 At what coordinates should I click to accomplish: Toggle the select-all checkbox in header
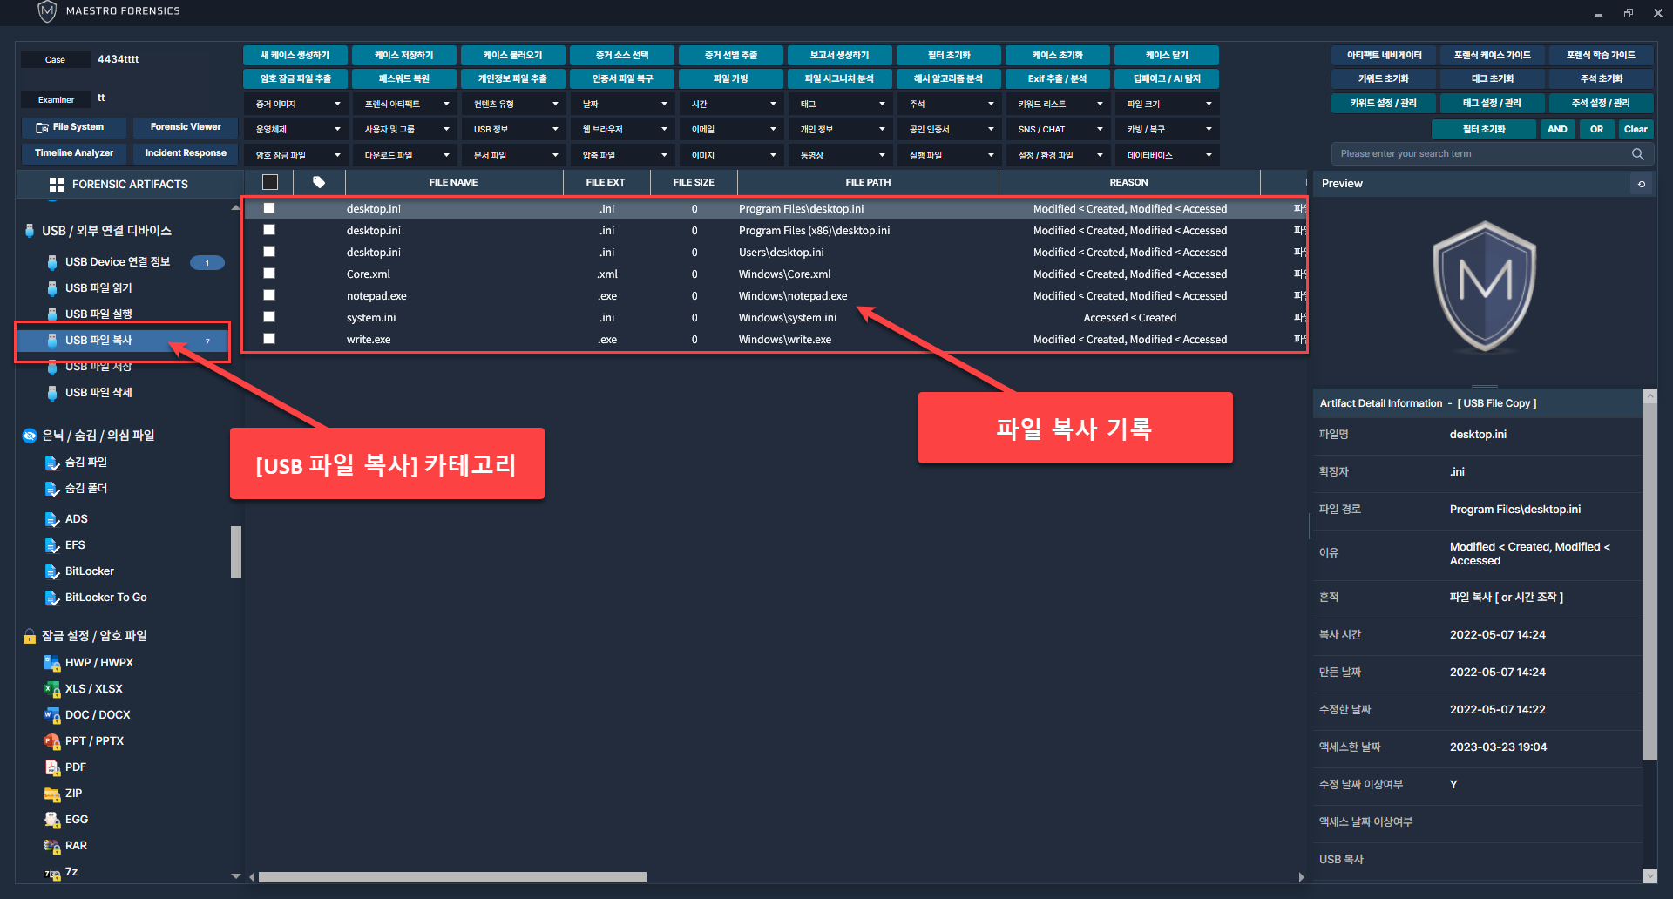270,183
